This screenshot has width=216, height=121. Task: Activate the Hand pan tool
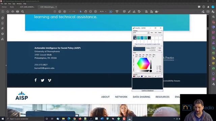pyautogui.click(x=85, y=12)
